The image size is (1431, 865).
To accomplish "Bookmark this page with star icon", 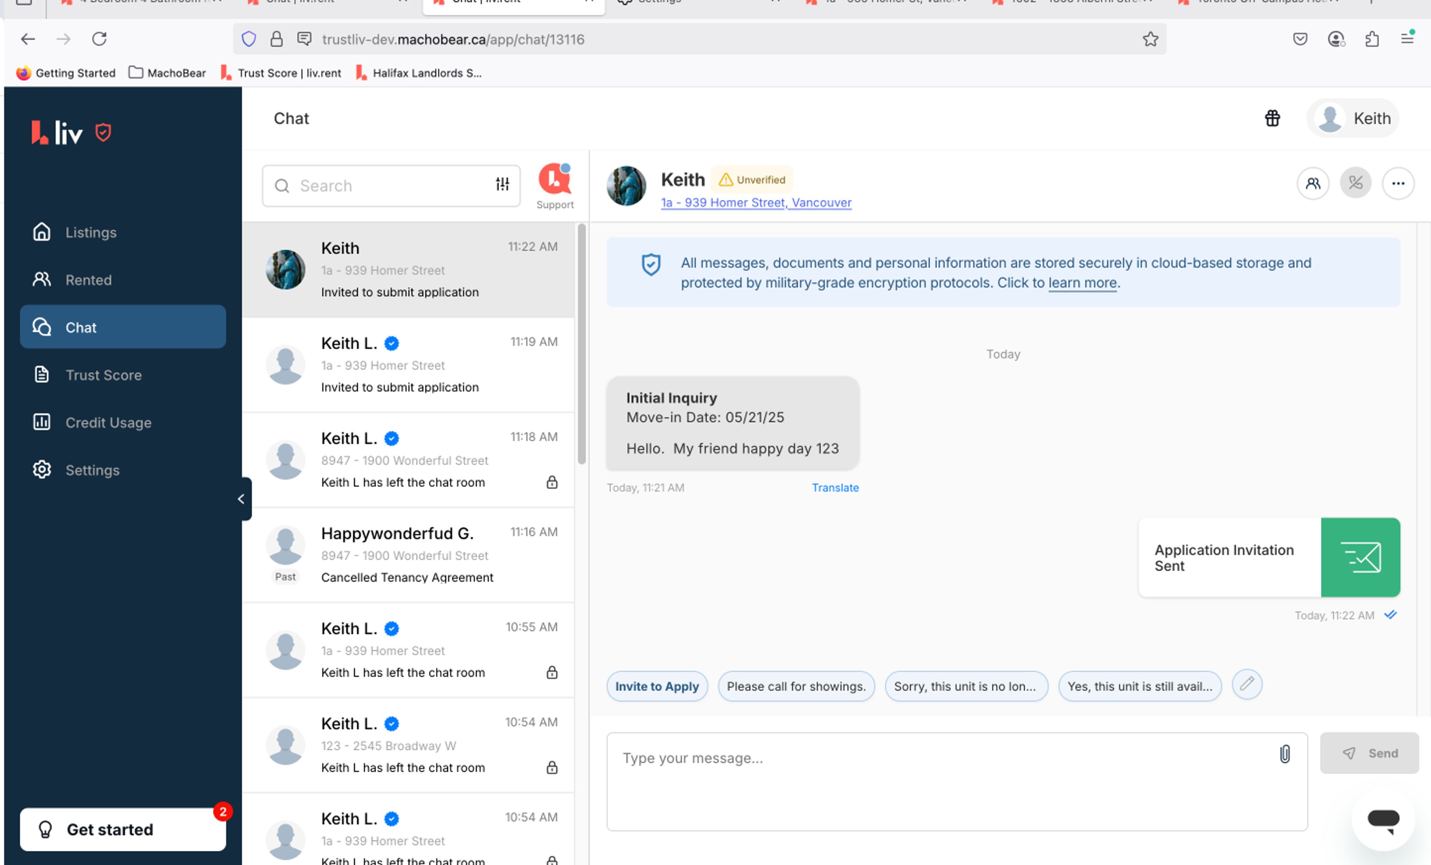I will pos(1150,39).
